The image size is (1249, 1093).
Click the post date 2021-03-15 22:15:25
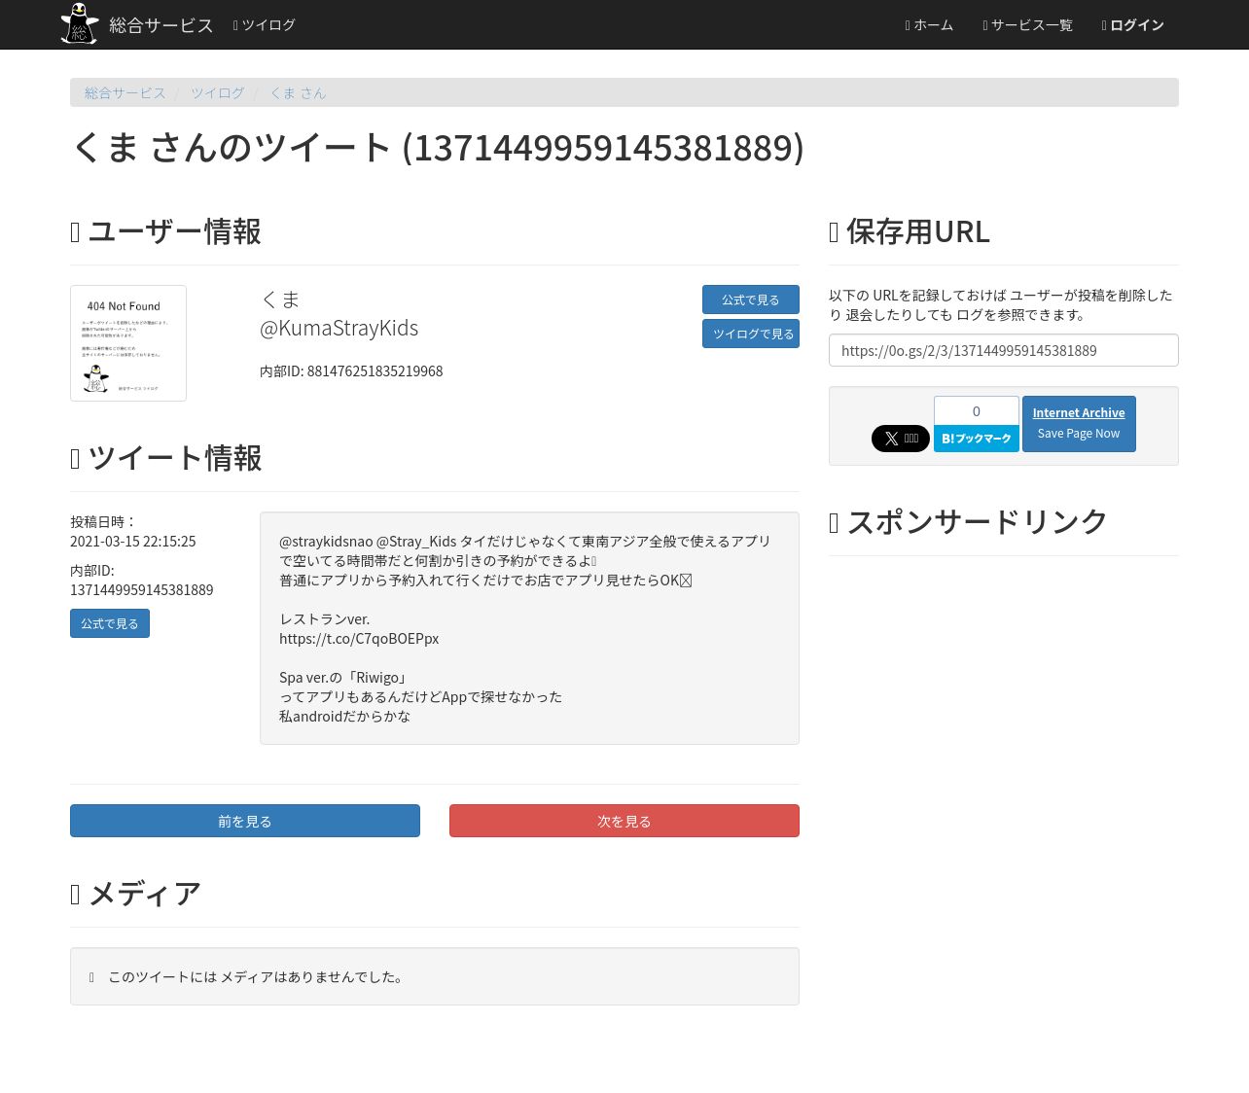133,542
